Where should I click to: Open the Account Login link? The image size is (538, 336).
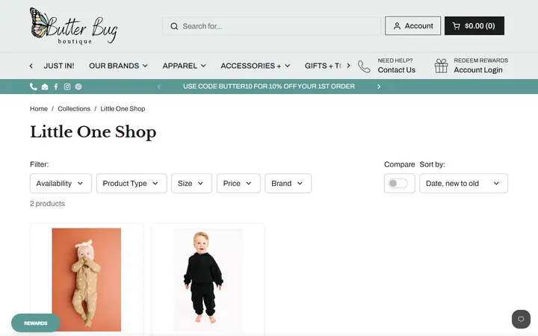pos(478,70)
